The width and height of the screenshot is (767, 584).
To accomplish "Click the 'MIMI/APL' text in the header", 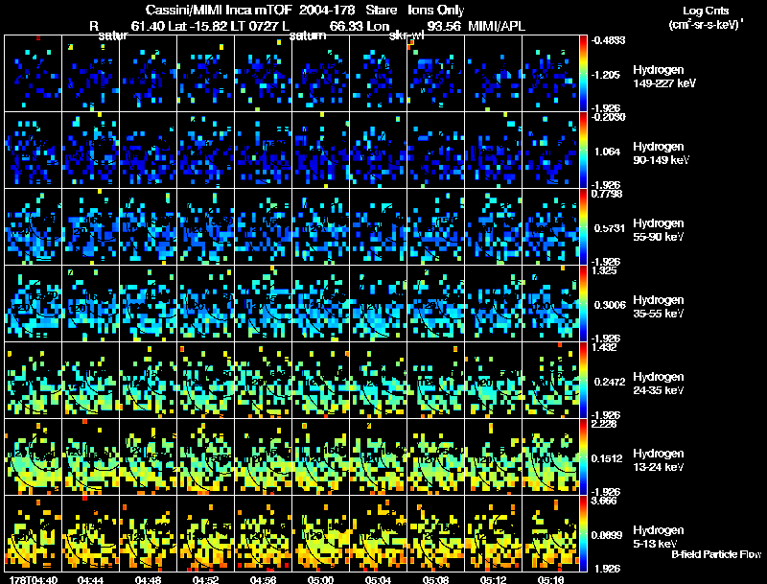I will [497, 26].
